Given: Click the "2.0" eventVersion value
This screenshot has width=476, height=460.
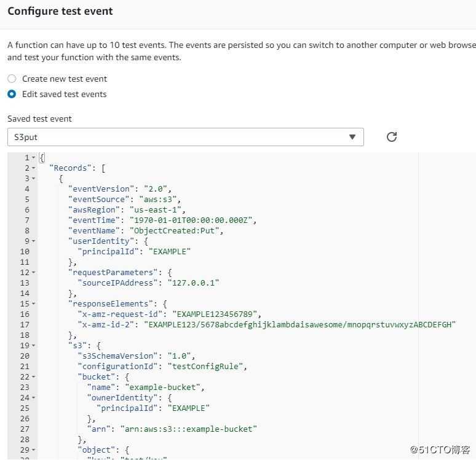Looking at the screenshot, I should (x=156, y=189).
